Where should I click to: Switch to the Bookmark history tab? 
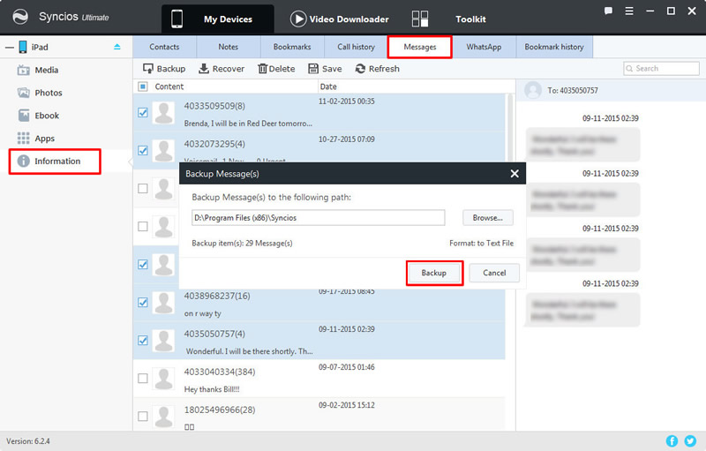point(554,47)
